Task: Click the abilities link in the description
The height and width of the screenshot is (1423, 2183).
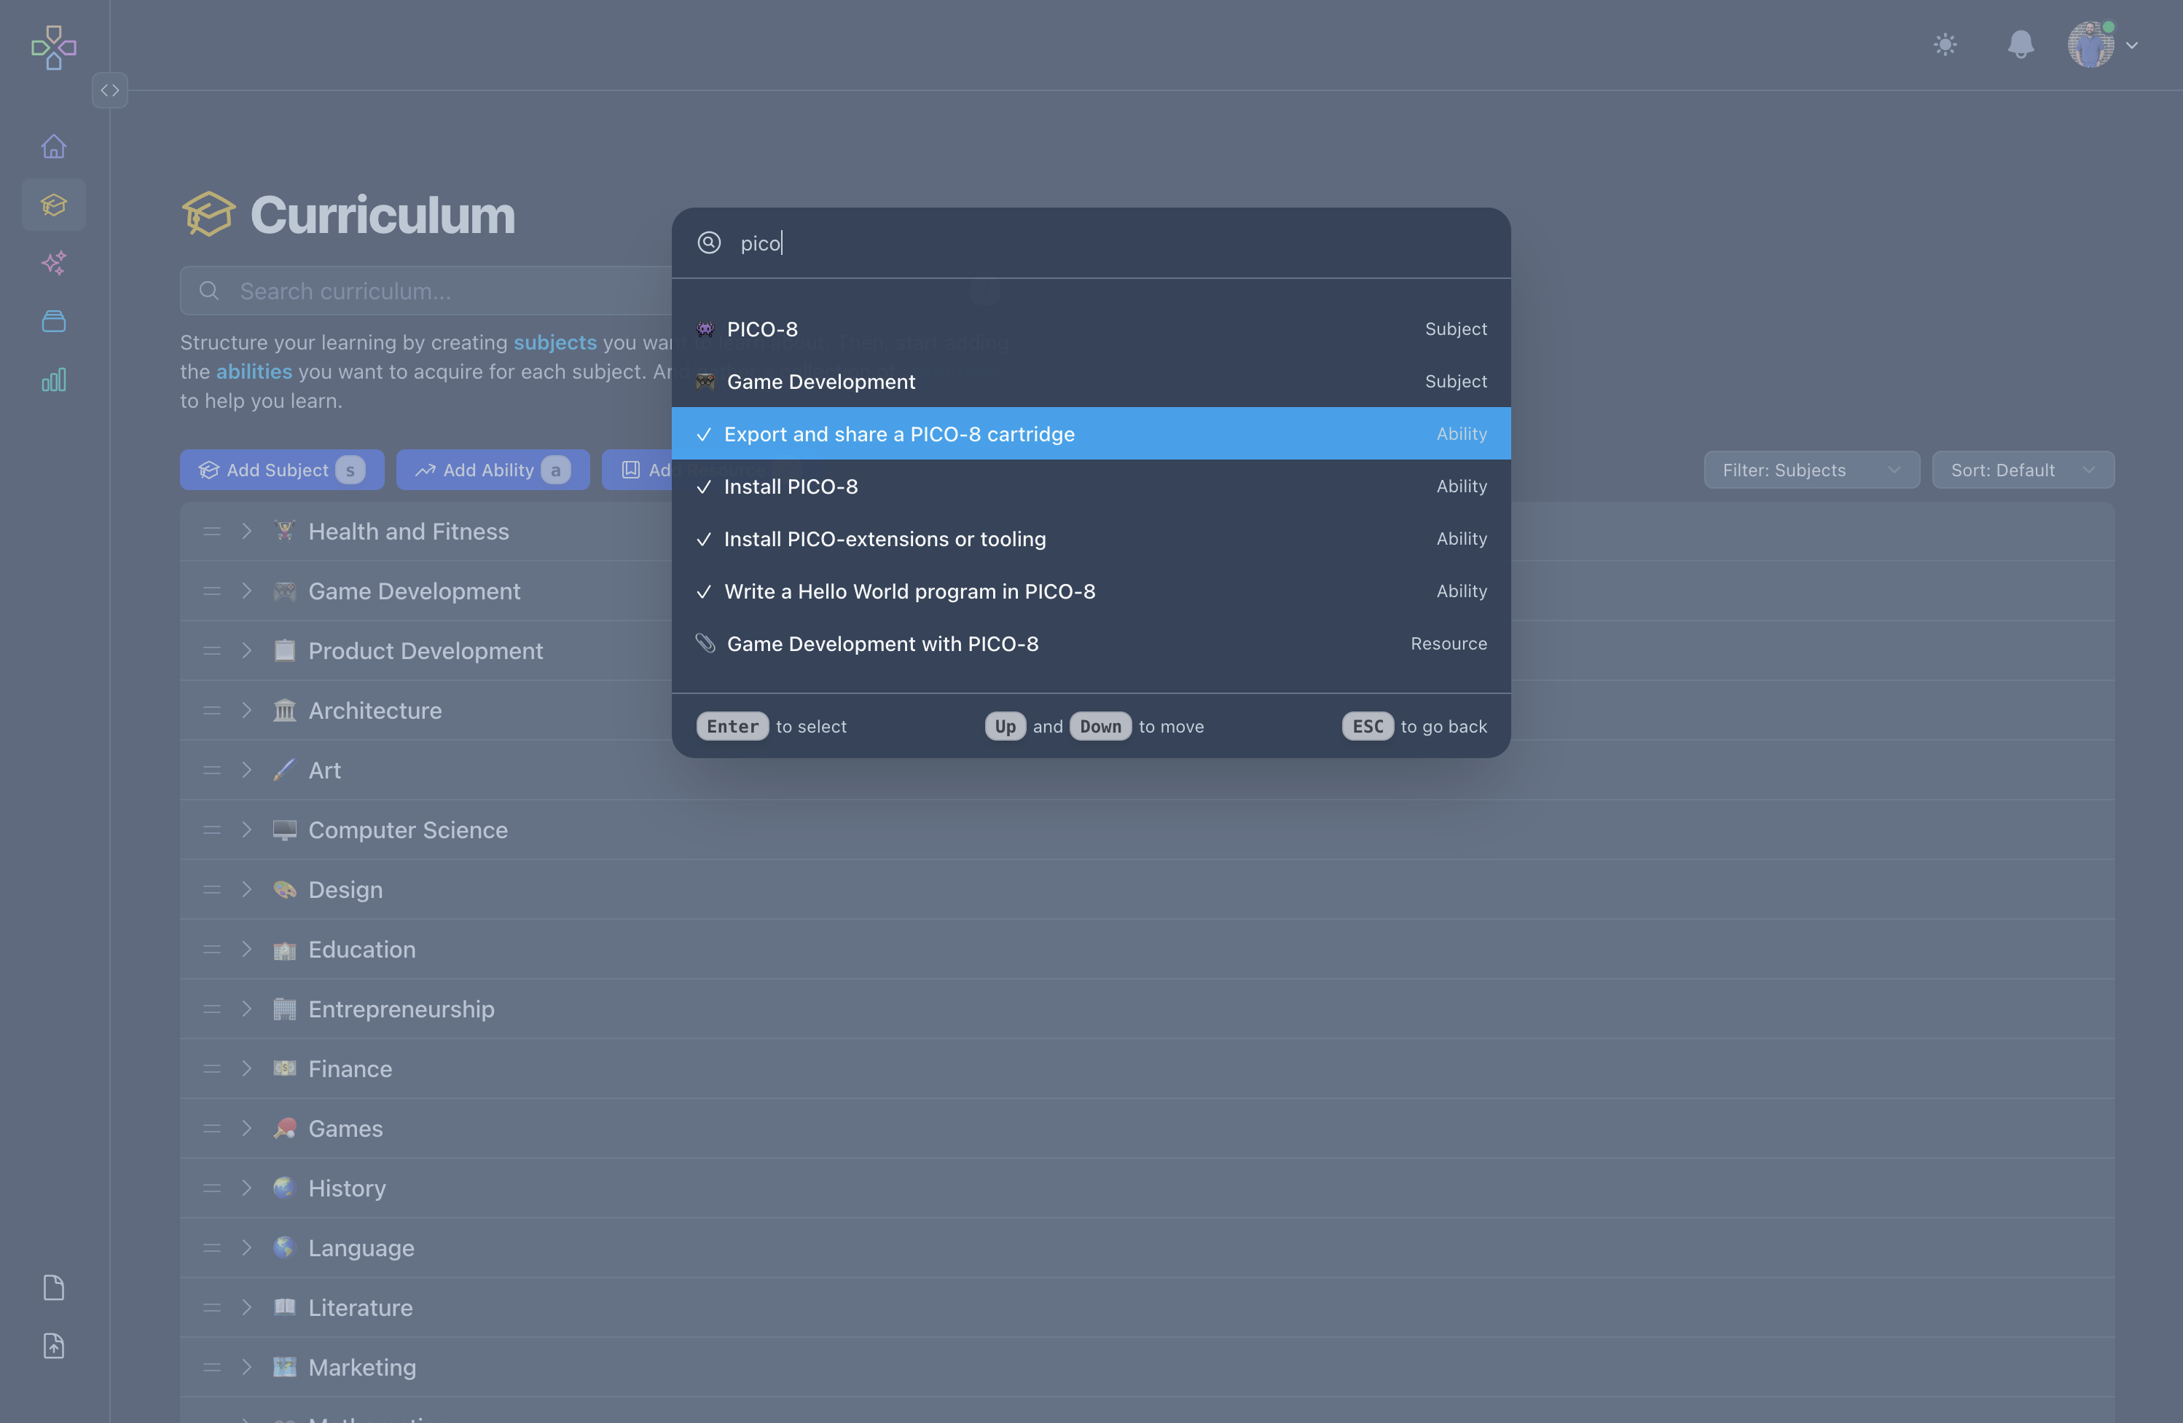Action: (253, 371)
